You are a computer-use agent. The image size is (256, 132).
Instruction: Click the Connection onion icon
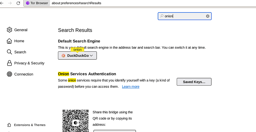point(9,74)
